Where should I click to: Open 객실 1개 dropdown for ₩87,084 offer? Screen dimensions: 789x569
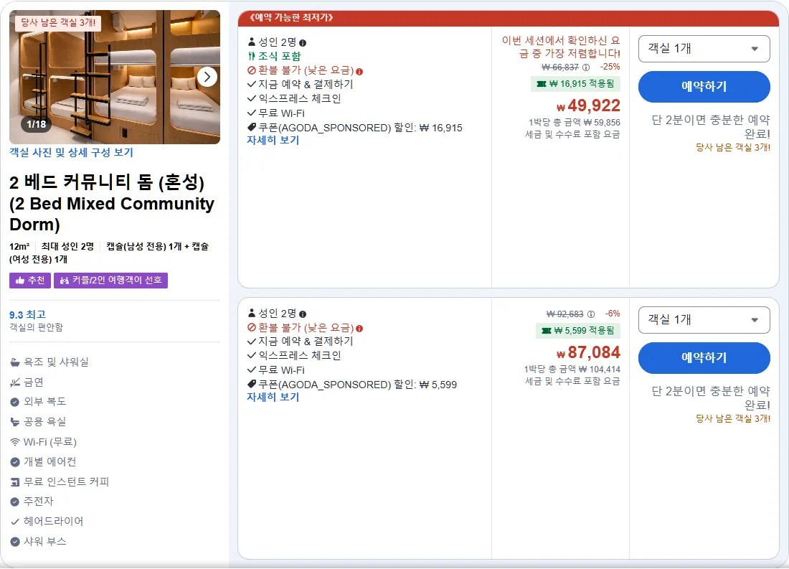tap(704, 320)
